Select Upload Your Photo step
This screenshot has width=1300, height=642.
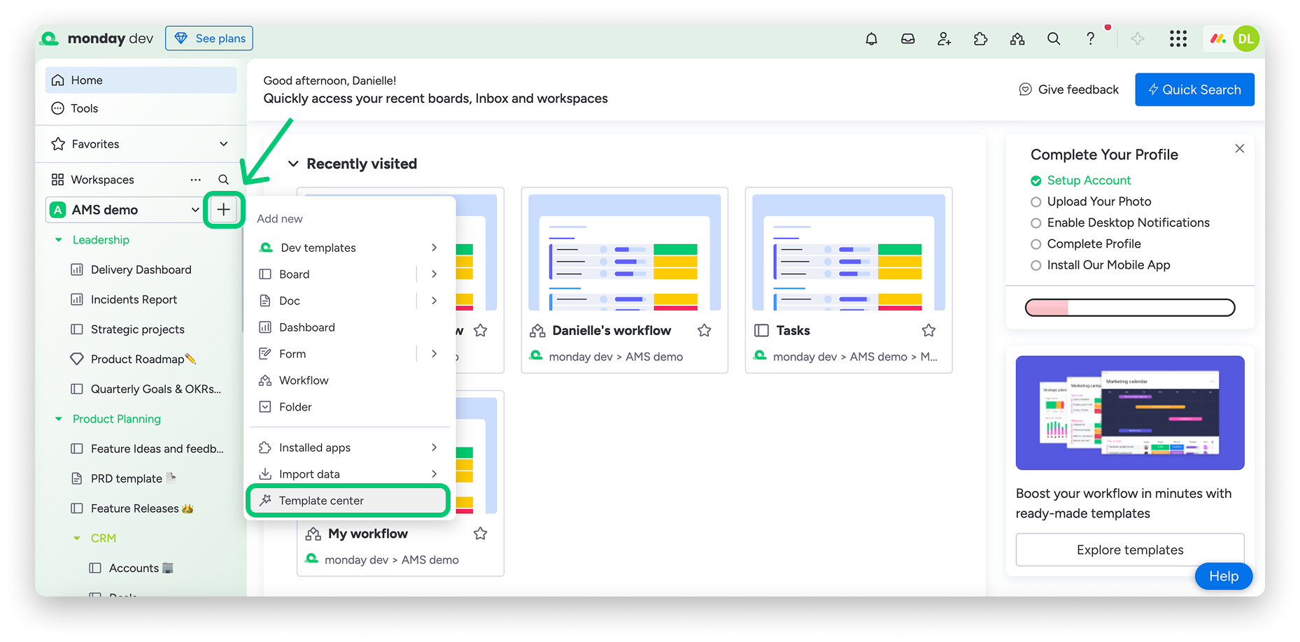tap(1091, 201)
